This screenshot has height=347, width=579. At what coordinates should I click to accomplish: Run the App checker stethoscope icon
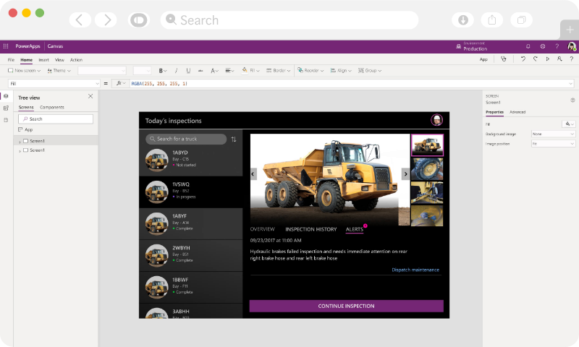tap(503, 59)
